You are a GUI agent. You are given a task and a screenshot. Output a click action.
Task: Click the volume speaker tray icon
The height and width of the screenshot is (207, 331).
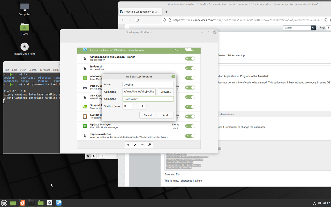click(x=320, y=203)
